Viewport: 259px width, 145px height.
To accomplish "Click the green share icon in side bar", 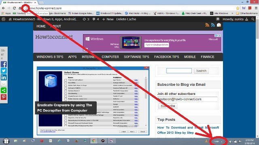I will [x=4, y=90].
